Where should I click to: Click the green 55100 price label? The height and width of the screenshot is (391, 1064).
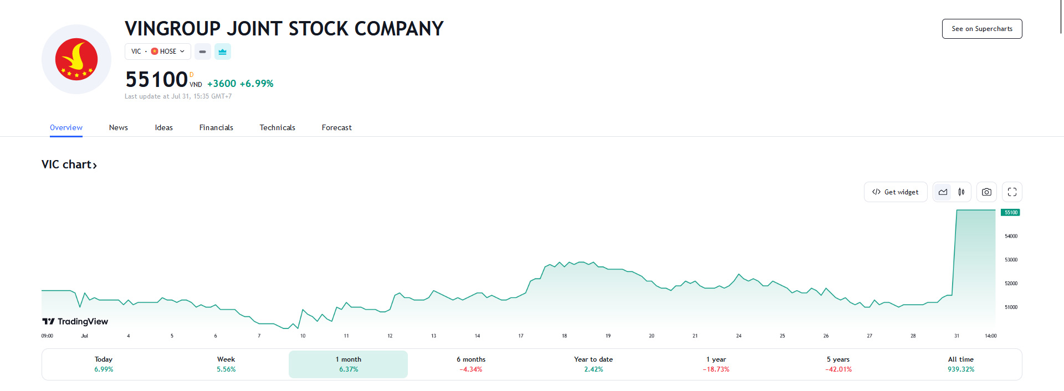click(1010, 213)
